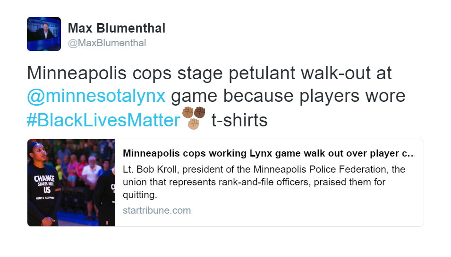Visit the @minnesotalynx mention
The image size is (451, 257).
click(x=96, y=96)
